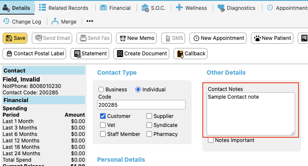Click the Financial section header in sidebar
The height and width of the screenshot is (166, 308).
click(x=44, y=100)
